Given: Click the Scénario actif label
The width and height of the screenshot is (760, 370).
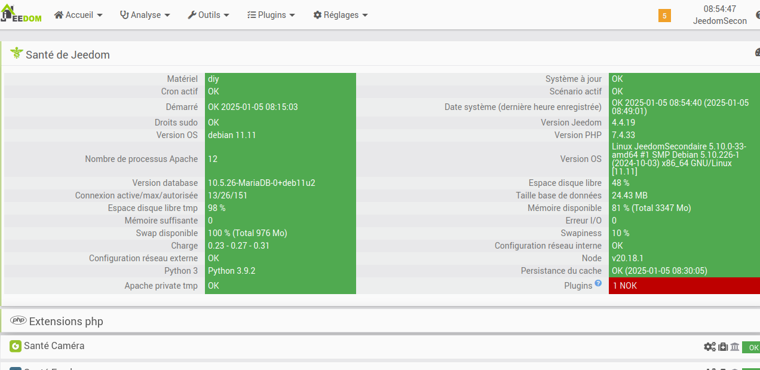Looking at the screenshot, I should [575, 91].
